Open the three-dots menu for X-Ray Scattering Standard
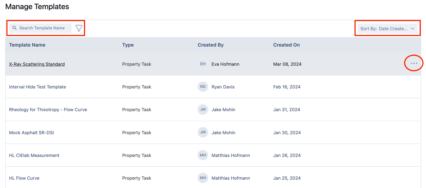The image size is (426, 188). 414,63
